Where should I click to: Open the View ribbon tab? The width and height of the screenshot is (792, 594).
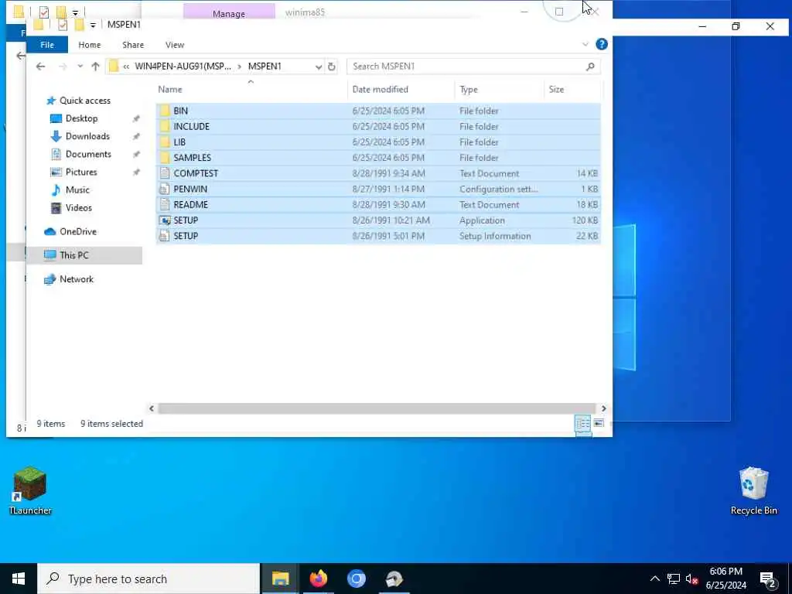pos(175,44)
